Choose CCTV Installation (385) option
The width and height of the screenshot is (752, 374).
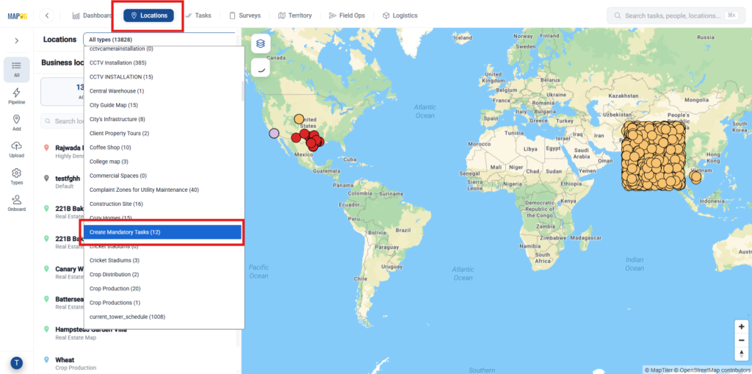tap(164, 63)
